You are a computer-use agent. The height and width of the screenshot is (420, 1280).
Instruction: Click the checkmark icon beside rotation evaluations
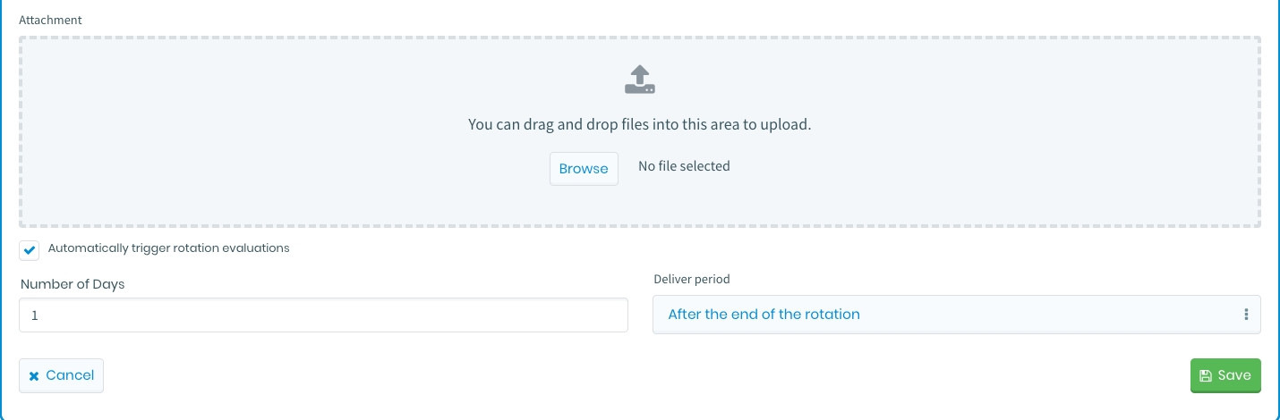[x=30, y=250]
